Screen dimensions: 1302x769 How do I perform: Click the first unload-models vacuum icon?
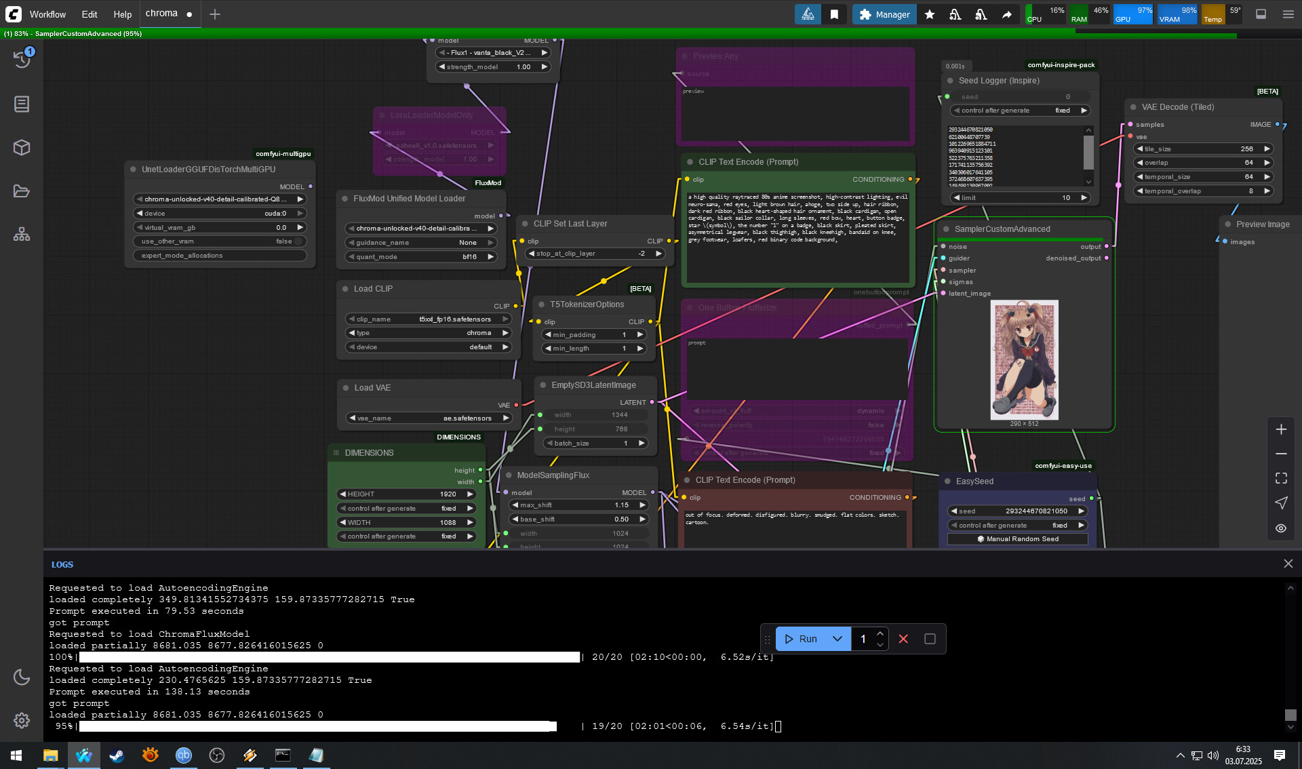tap(955, 14)
